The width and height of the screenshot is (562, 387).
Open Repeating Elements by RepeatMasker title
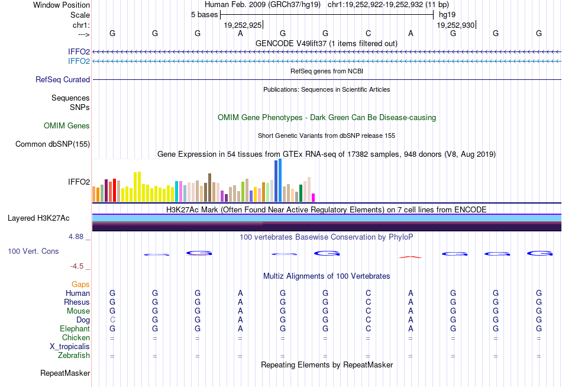click(x=327, y=365)
